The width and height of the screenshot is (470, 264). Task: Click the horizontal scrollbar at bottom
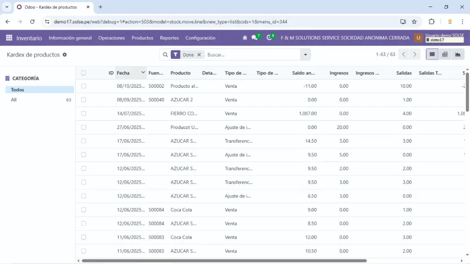coord(224,261)
